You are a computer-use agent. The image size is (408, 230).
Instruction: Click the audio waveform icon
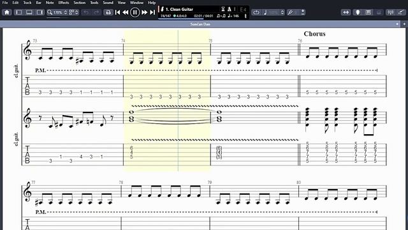[x=390, y=12]
